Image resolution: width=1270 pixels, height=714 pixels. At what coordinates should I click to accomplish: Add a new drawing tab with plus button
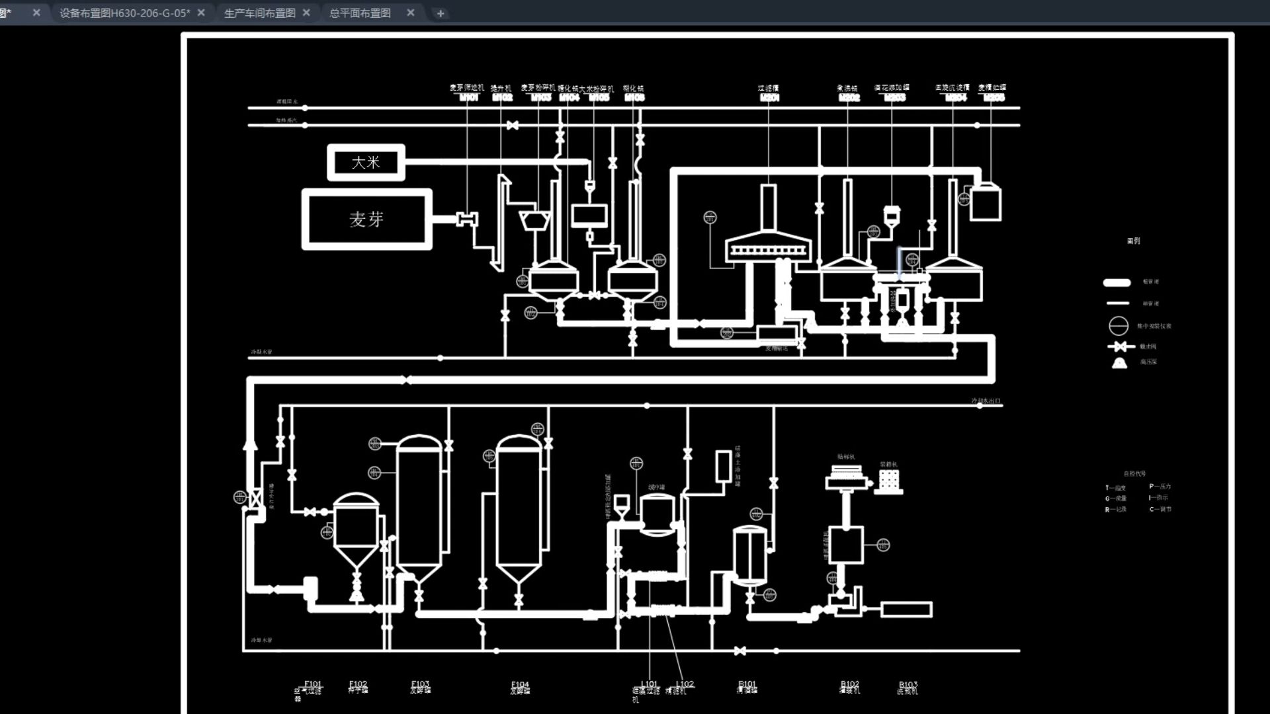click(x=441, y=13)
